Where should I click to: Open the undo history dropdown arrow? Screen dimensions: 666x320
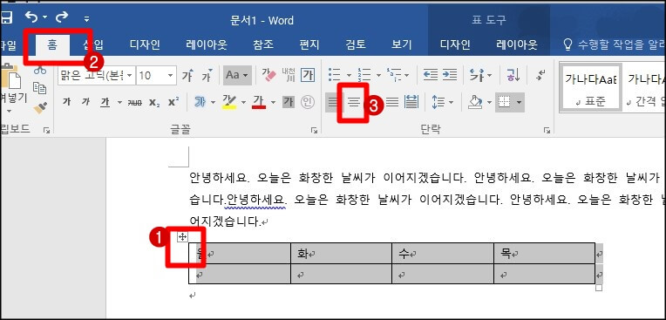[45, 17]
